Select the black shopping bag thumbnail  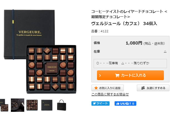(62, 105)
